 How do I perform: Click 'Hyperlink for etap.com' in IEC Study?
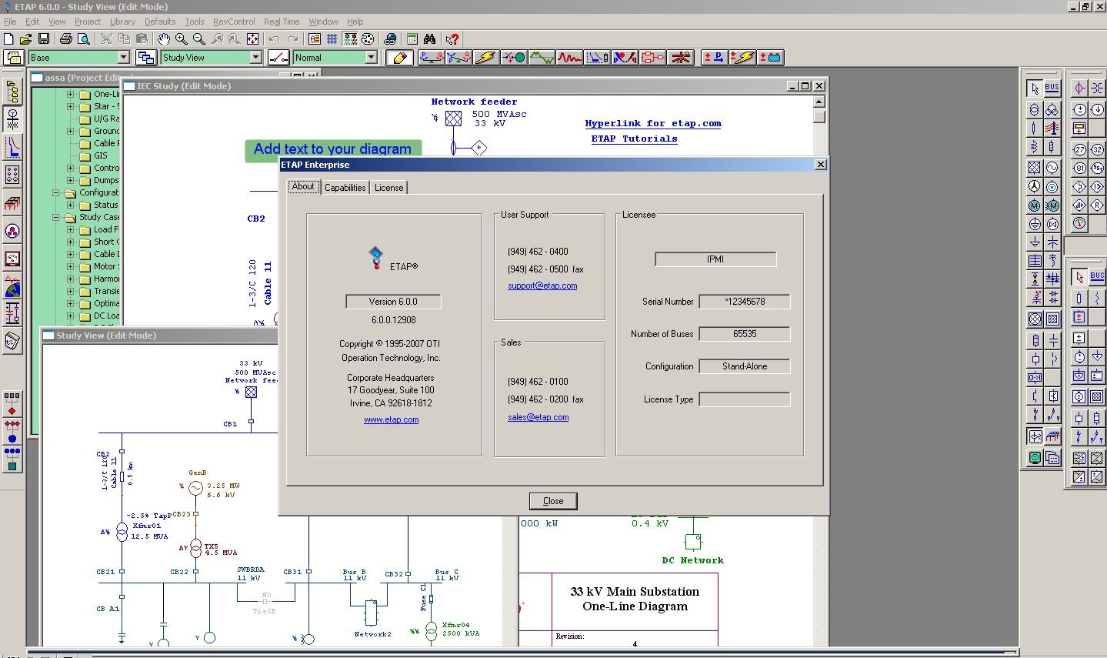click(653, 123)
